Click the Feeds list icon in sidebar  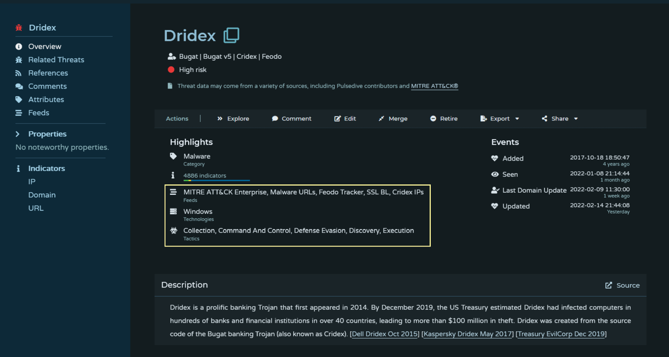[19, 113]
